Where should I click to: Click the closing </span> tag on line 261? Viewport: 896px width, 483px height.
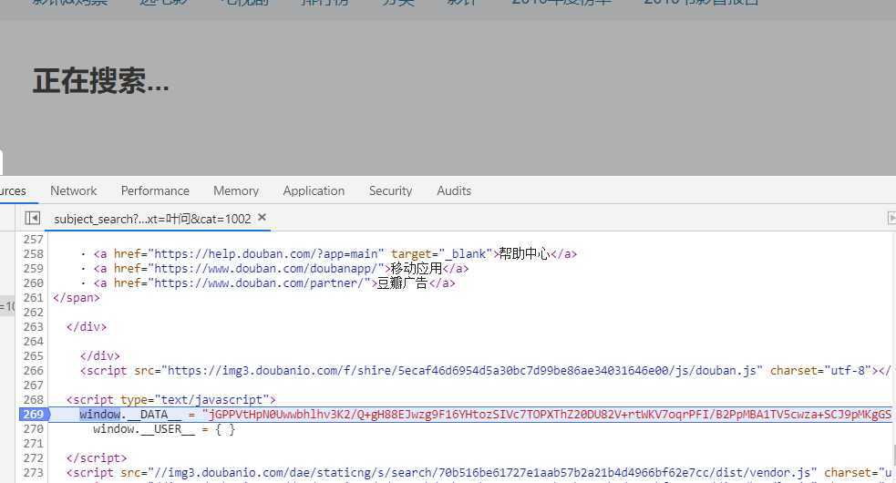[x=76, y=298]
